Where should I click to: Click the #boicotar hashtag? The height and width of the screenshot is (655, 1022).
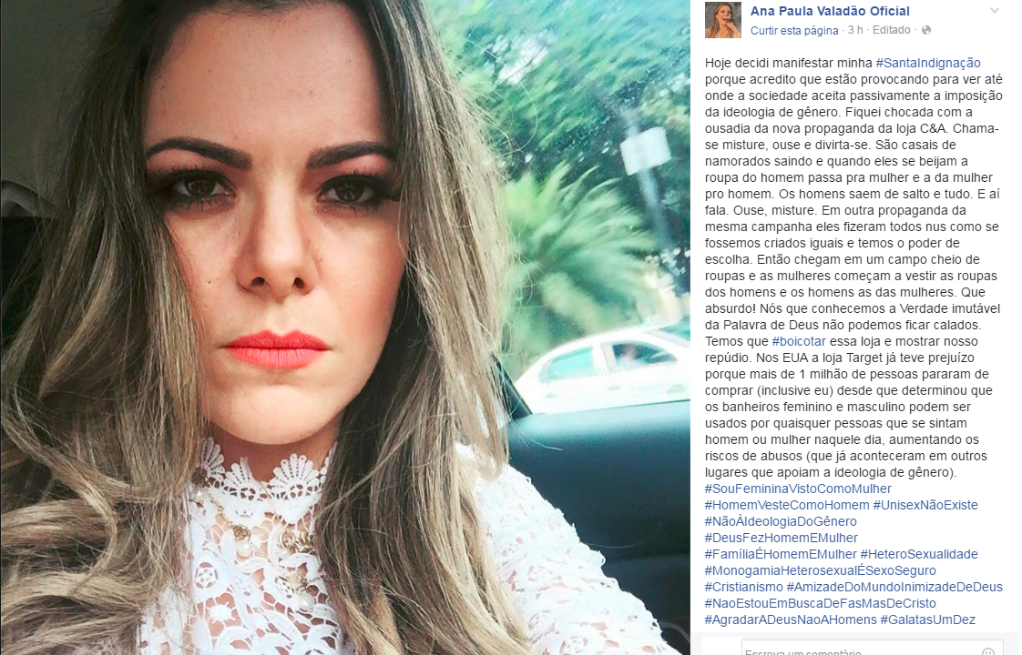coord(799,341)
